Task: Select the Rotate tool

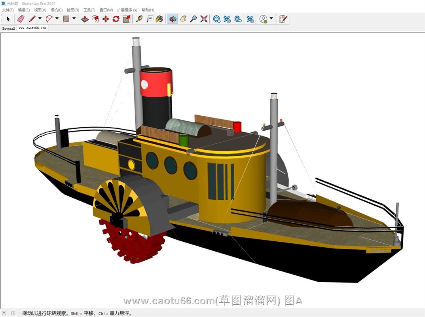Action: [116, 19]
